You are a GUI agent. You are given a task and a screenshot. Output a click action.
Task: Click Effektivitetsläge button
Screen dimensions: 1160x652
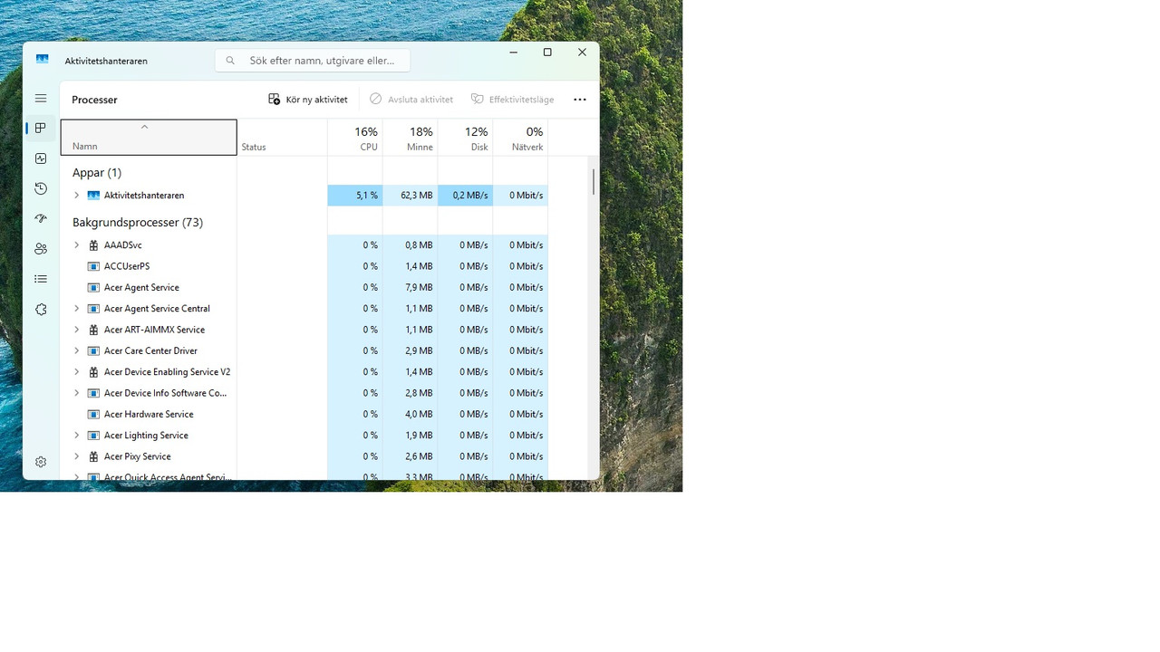(x=513, y=100)
